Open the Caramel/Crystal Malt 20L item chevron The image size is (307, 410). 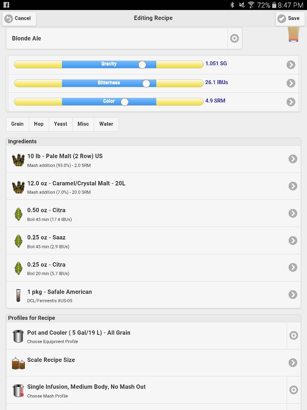pos(293,186)
